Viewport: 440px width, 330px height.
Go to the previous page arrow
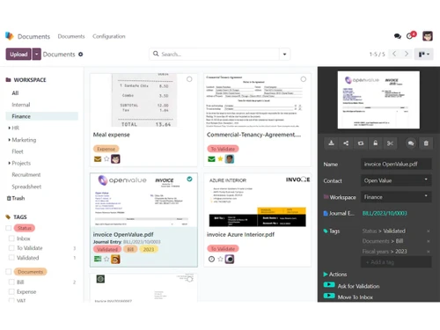tap(394, 54)
